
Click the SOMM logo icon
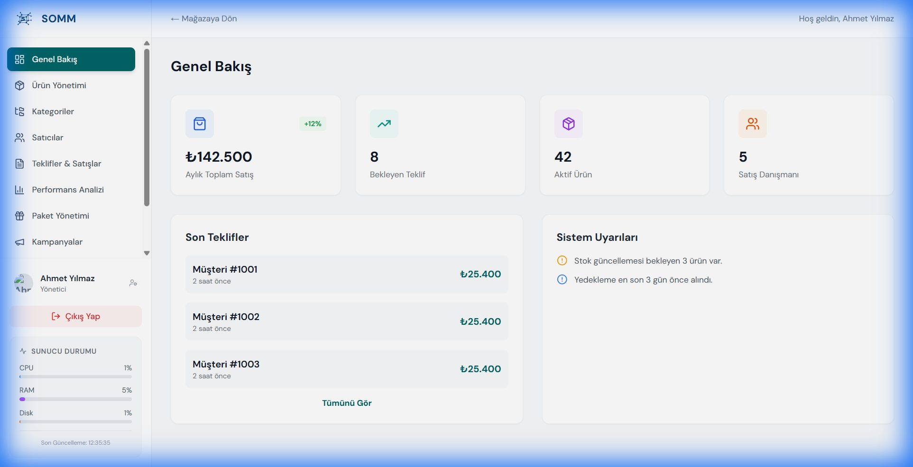tap(24, 18)
